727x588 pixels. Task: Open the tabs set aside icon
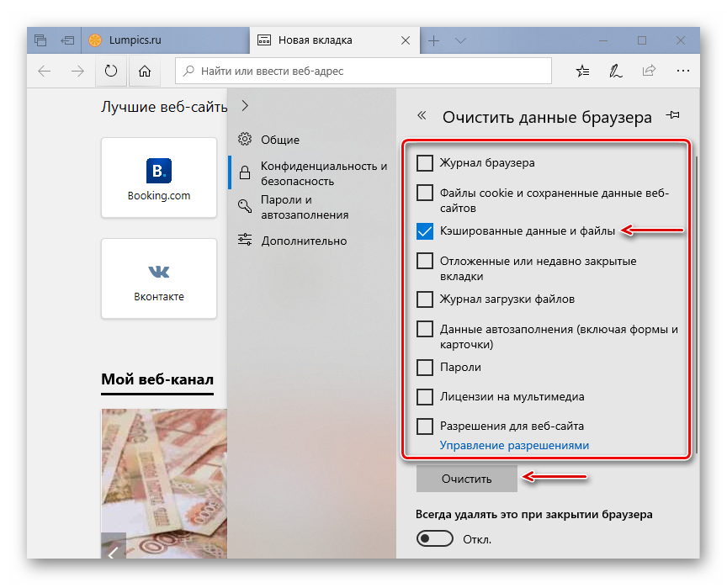41,40
